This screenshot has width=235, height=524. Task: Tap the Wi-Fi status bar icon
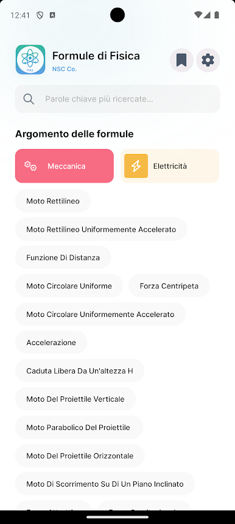(198, 15)
